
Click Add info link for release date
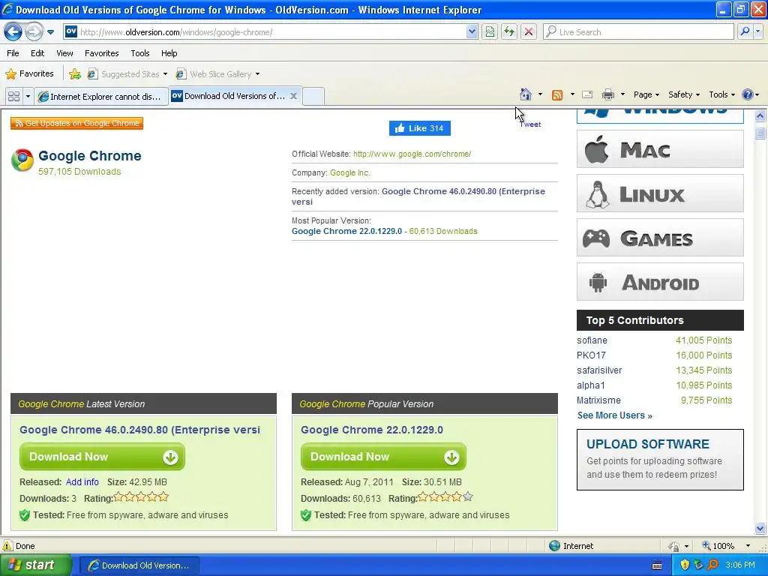pyautogui.click(x=82, y=482)
